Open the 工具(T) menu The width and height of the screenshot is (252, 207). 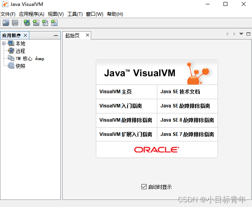(x=75, y=14)
